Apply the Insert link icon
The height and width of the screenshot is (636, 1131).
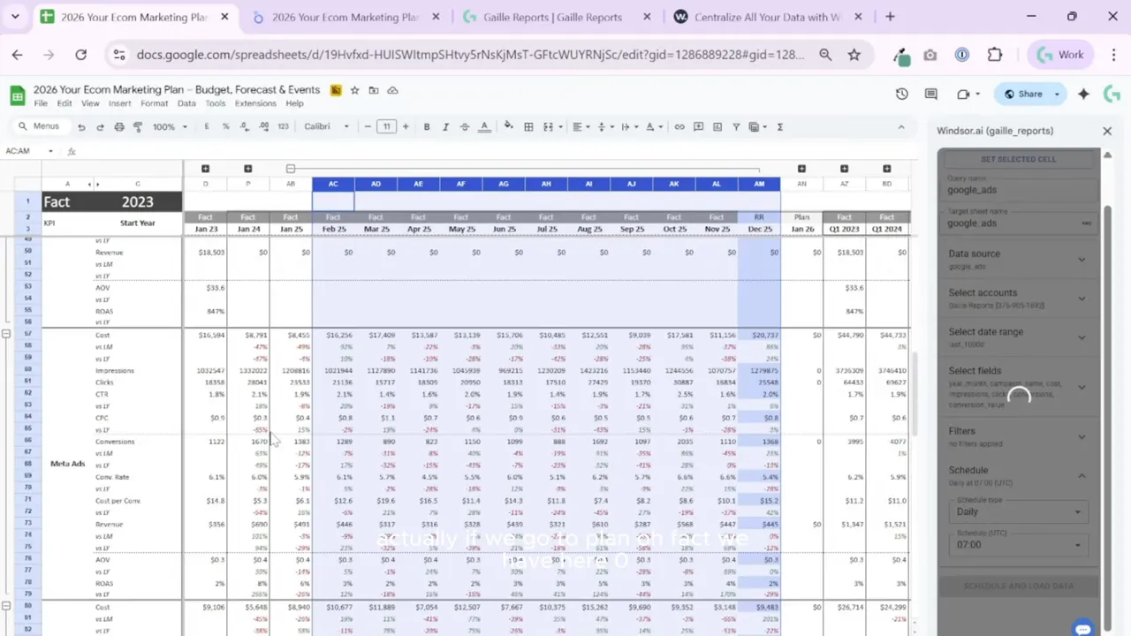[x=679, y=126]
